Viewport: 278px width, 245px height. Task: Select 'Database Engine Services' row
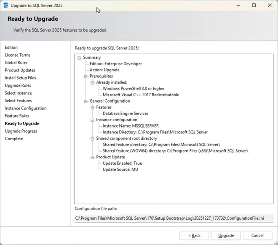pyautogui.click(x=126, y=114)
